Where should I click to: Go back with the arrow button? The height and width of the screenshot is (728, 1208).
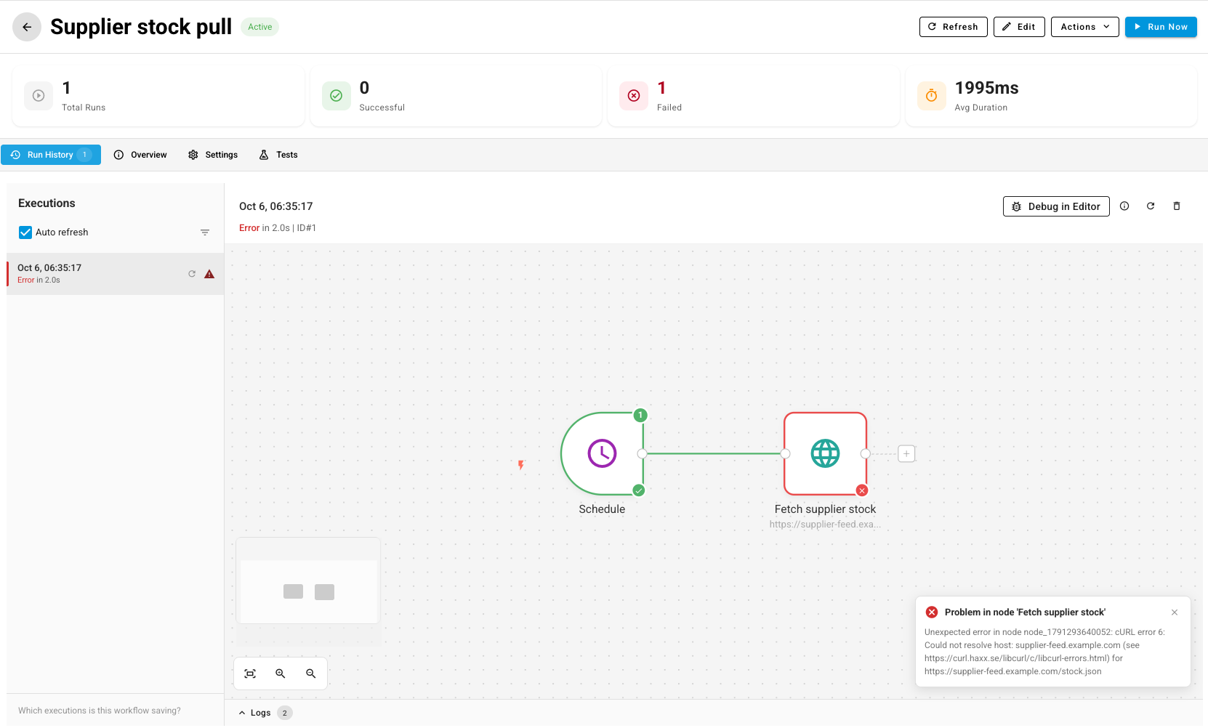point(27,27)
